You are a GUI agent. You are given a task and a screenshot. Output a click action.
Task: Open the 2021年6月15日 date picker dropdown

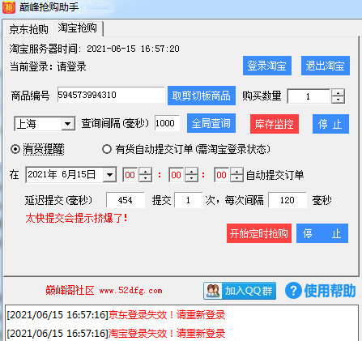coord(109,175)
